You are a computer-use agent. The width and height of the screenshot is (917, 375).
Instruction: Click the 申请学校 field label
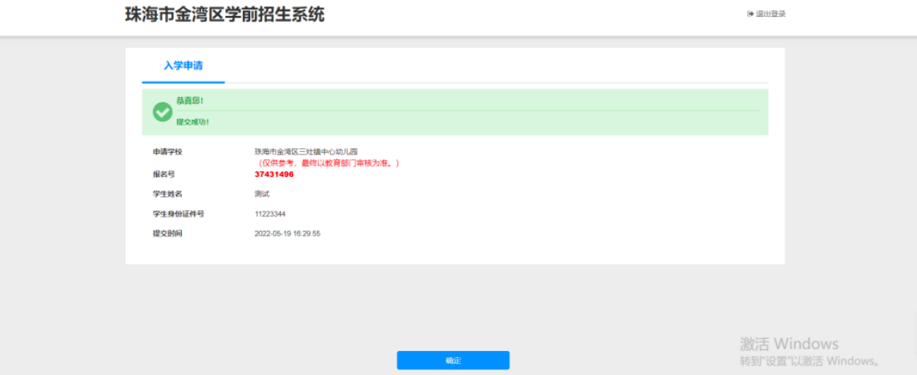click(x=167, y=151)
